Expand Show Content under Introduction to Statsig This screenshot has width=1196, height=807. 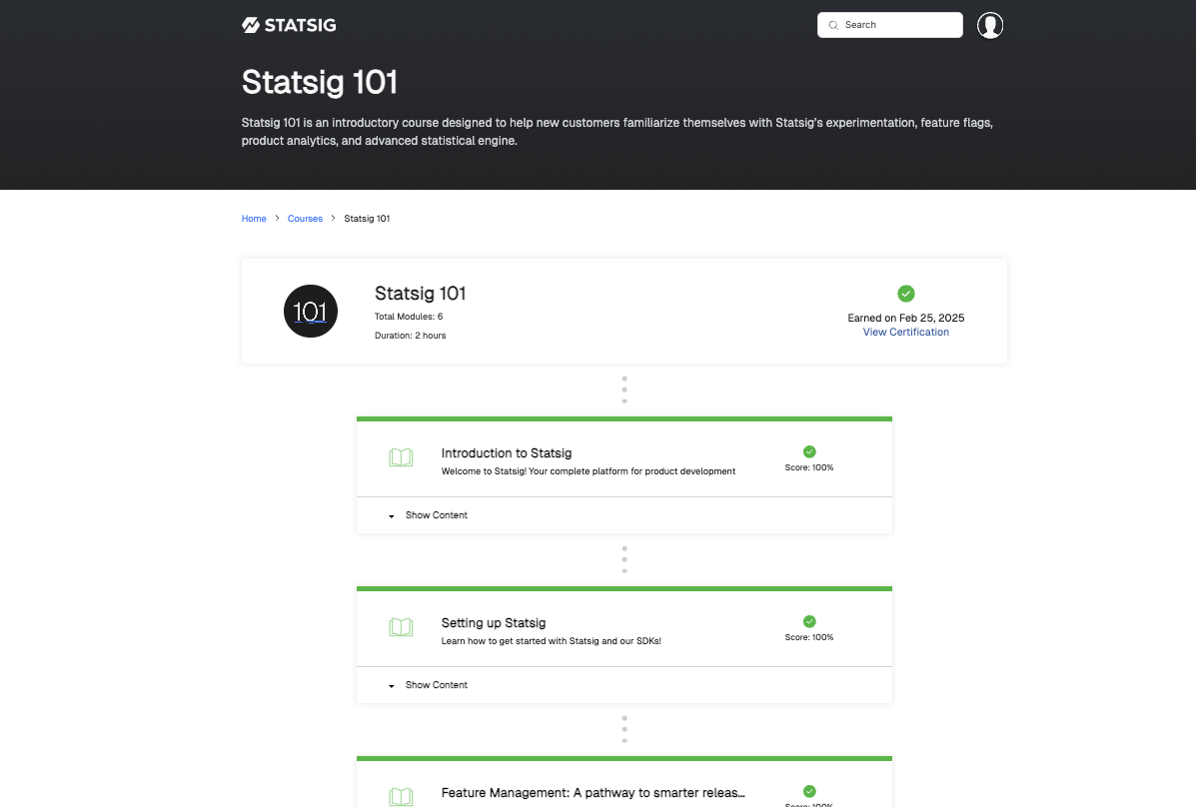[437, 515]
